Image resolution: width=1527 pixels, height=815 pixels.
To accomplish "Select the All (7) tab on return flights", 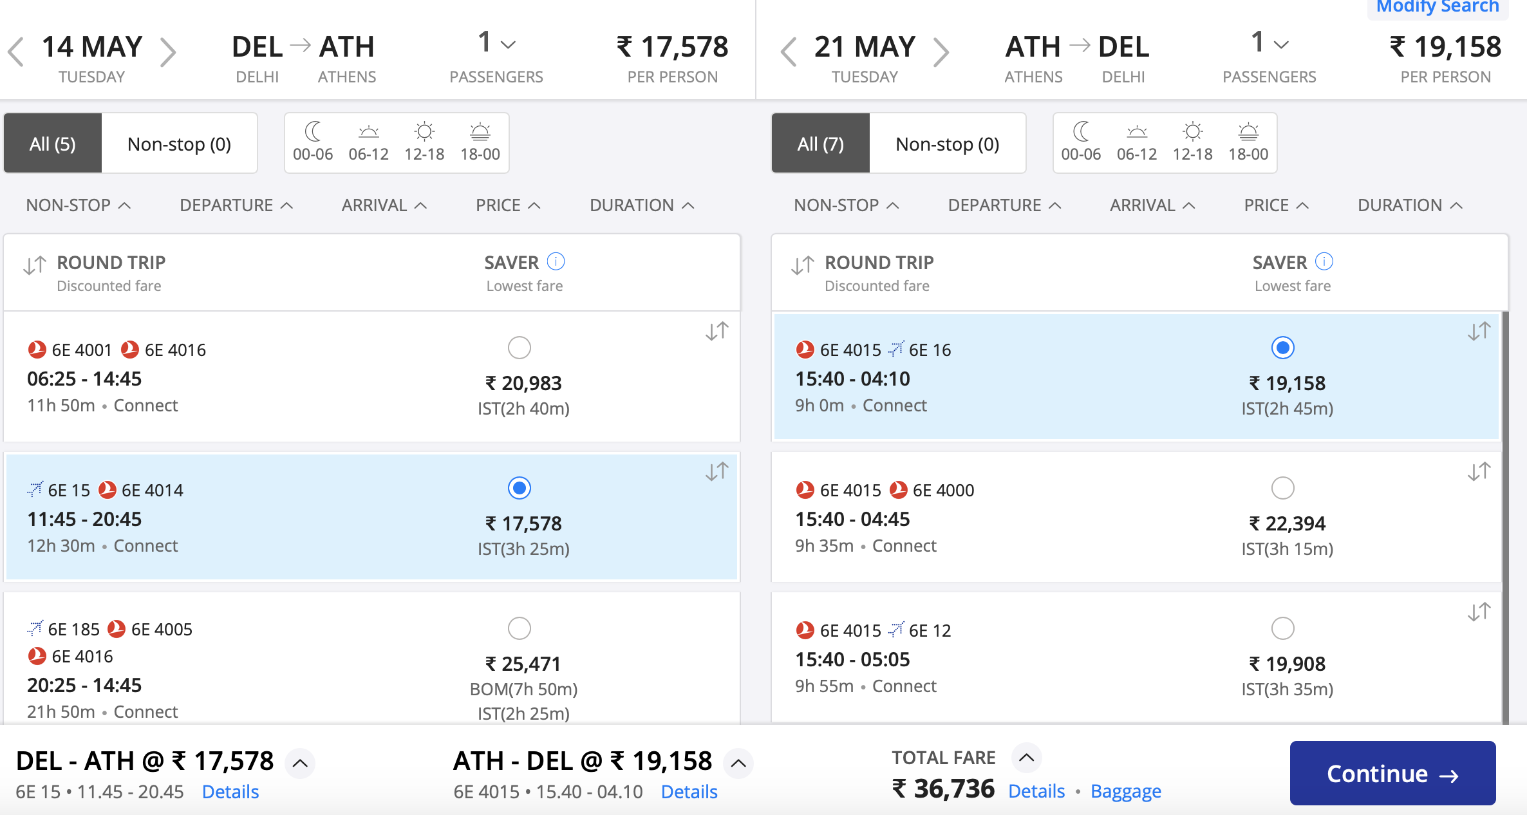I will (x=819, y=143).
